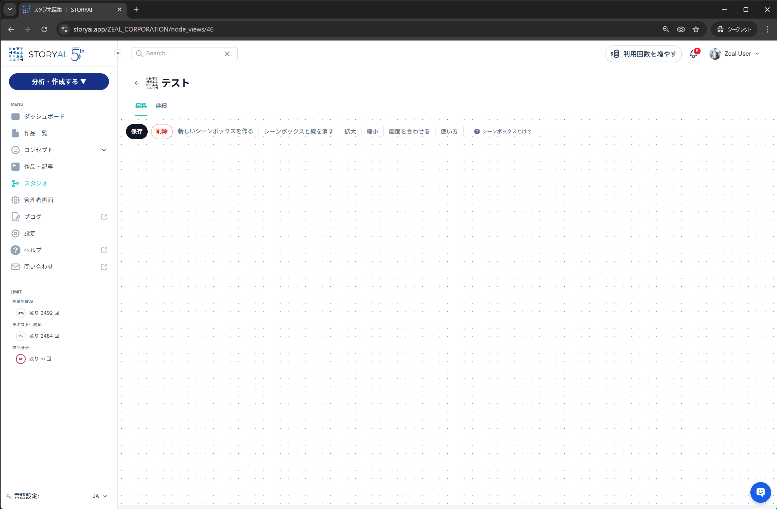Go back using arrow beside テスト title
The width and height of the screenshot is (777, 509).
pyautogui.click(x=137, y=83)
